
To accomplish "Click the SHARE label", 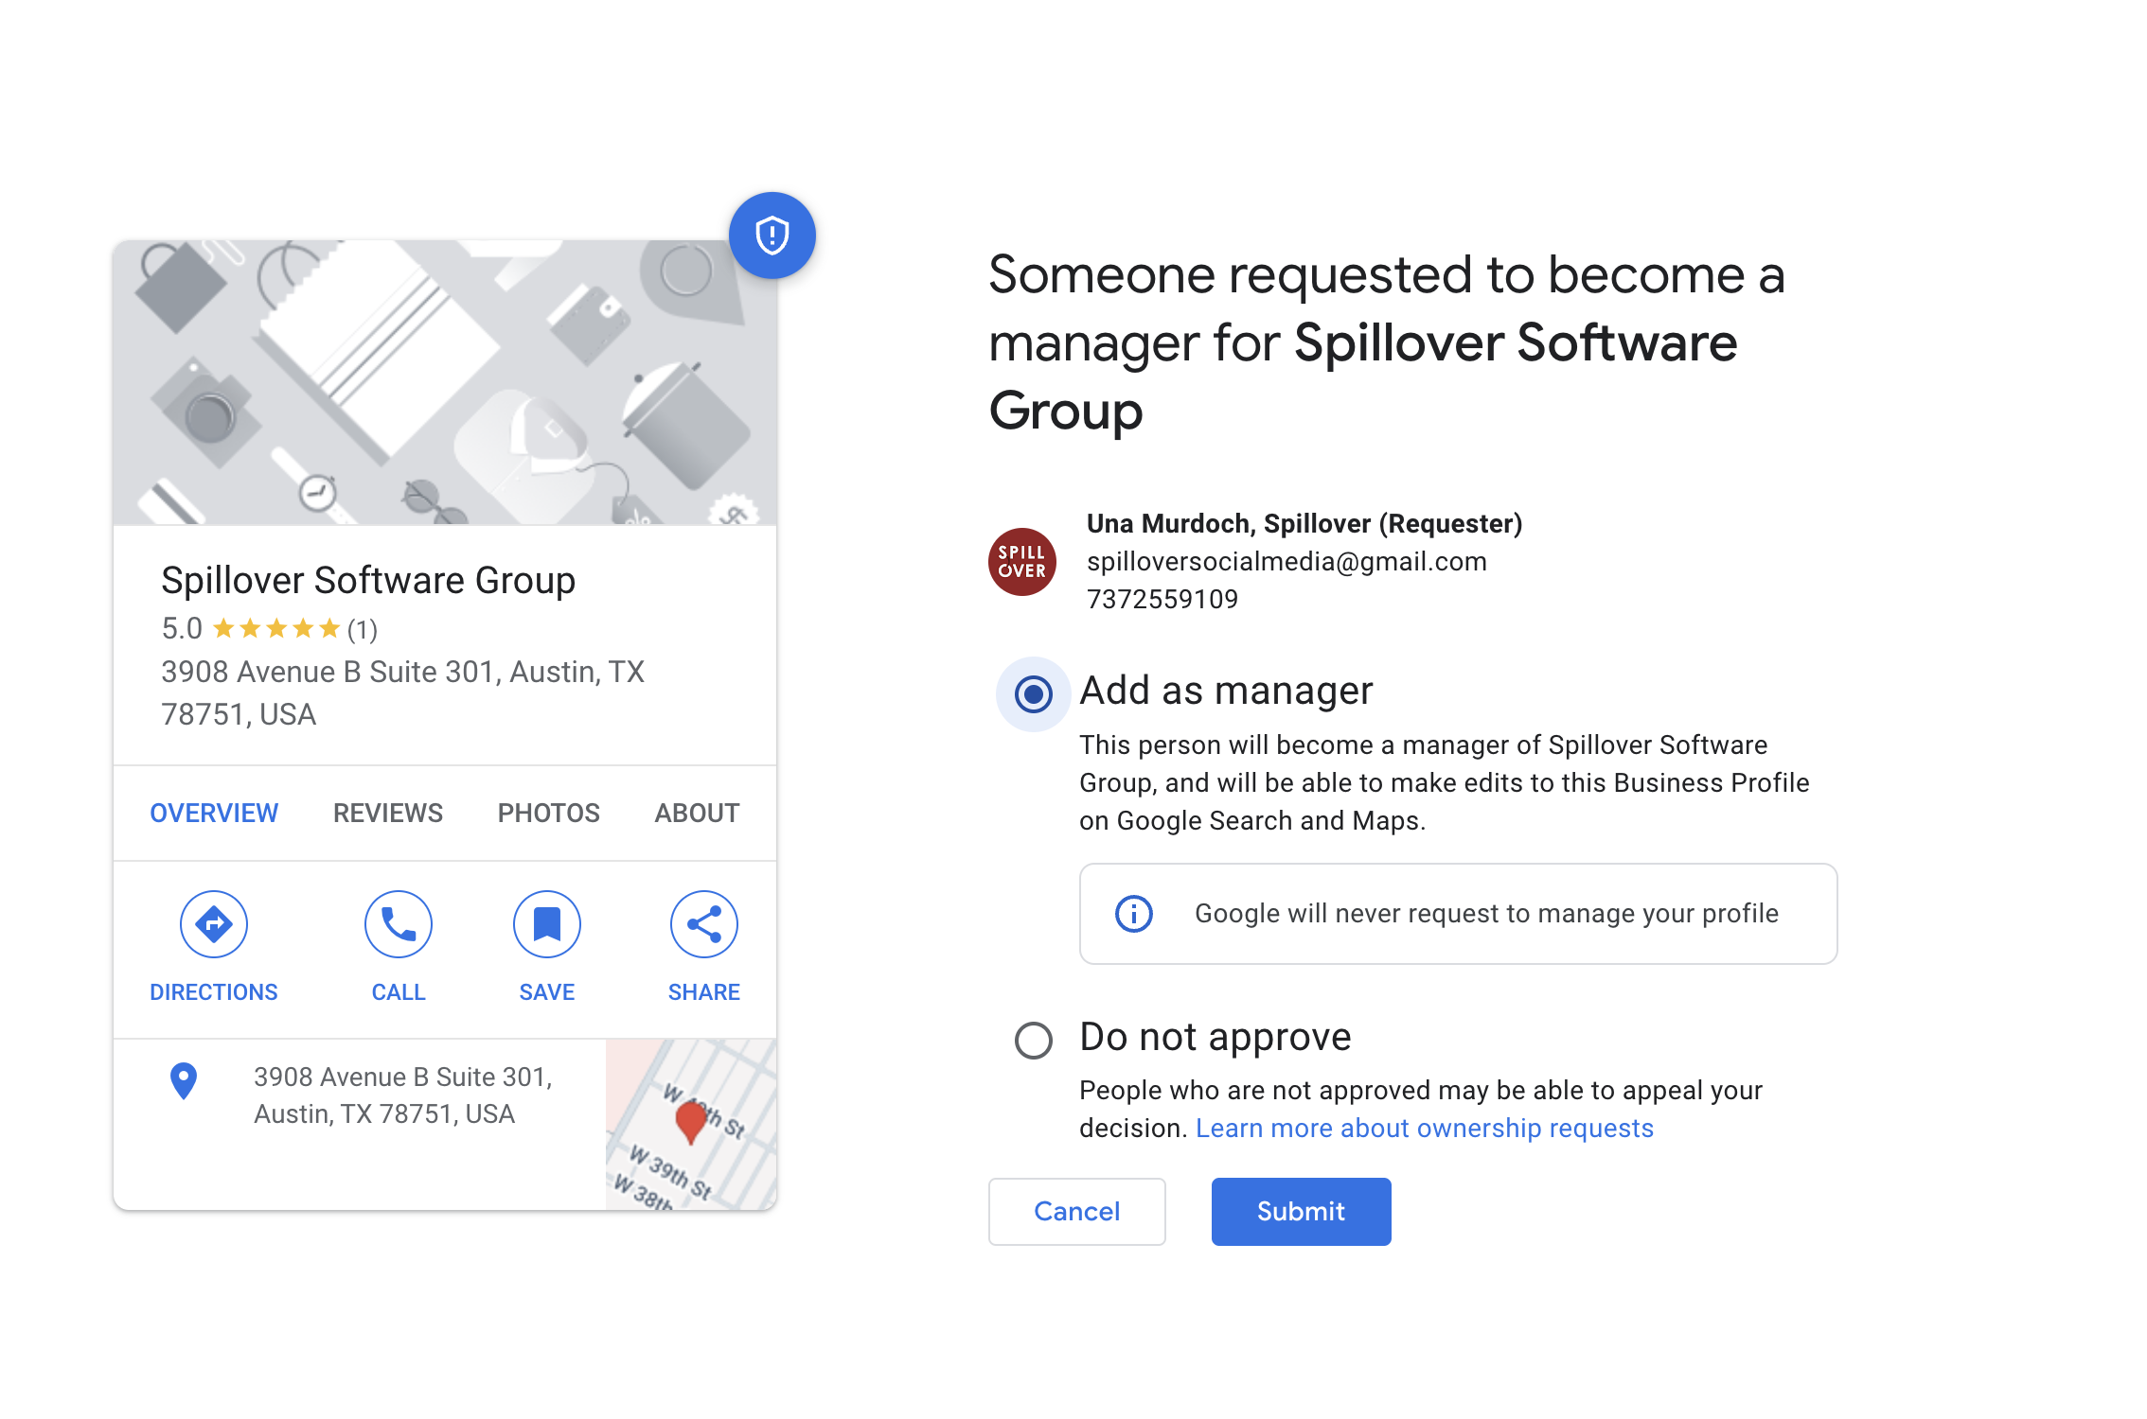I will pyautogui.click(x=704, y=992).
